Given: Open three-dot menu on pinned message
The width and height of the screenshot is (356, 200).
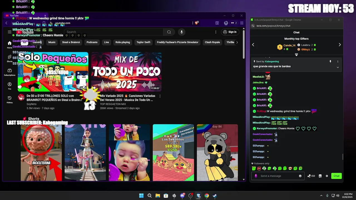Looking at the screenshot, I should [338, 61].
